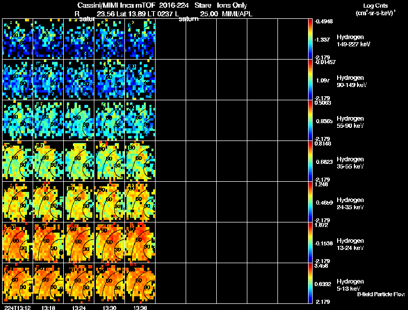Click the '13:18' time label
This screenshot has height=310, width=408.
[48, 308]
